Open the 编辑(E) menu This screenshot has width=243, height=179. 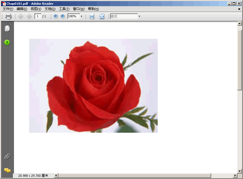coord(22,9)
